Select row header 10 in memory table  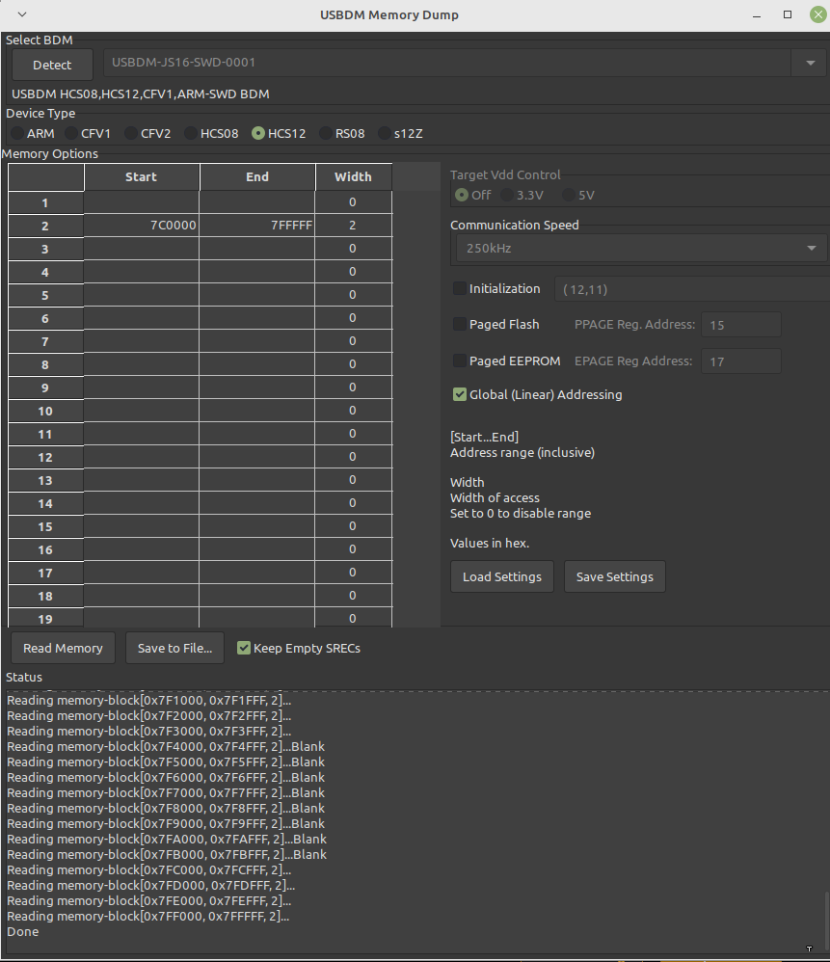[x=45, y=411]
